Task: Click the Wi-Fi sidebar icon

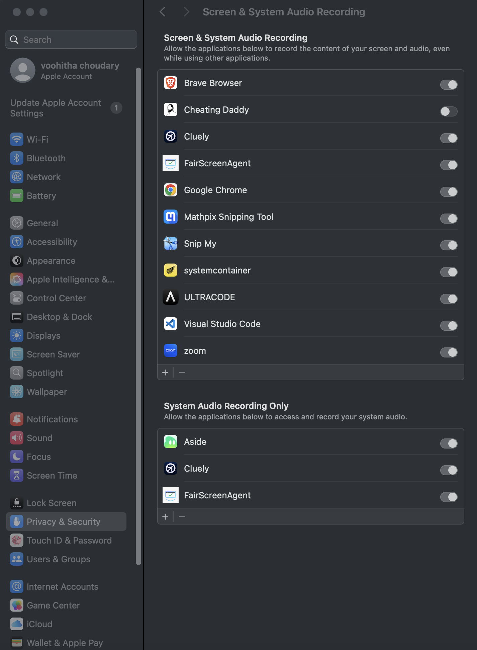Action: pos(17,139)
